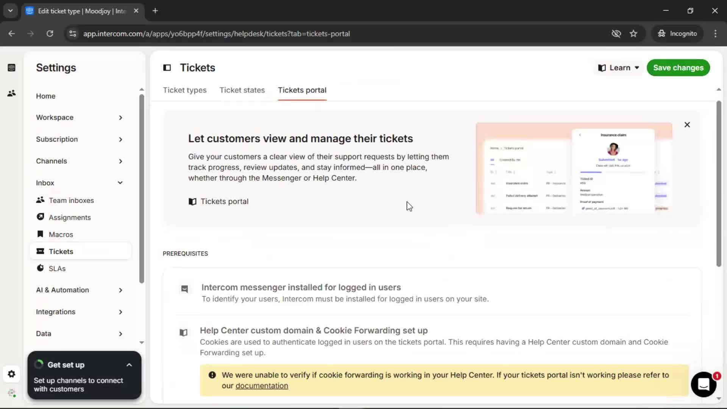Click the Help Center book icon beside custom domain

tap(184, 333)
